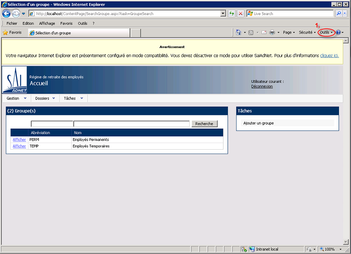Click the RSS feeds icon

[251, 32]
